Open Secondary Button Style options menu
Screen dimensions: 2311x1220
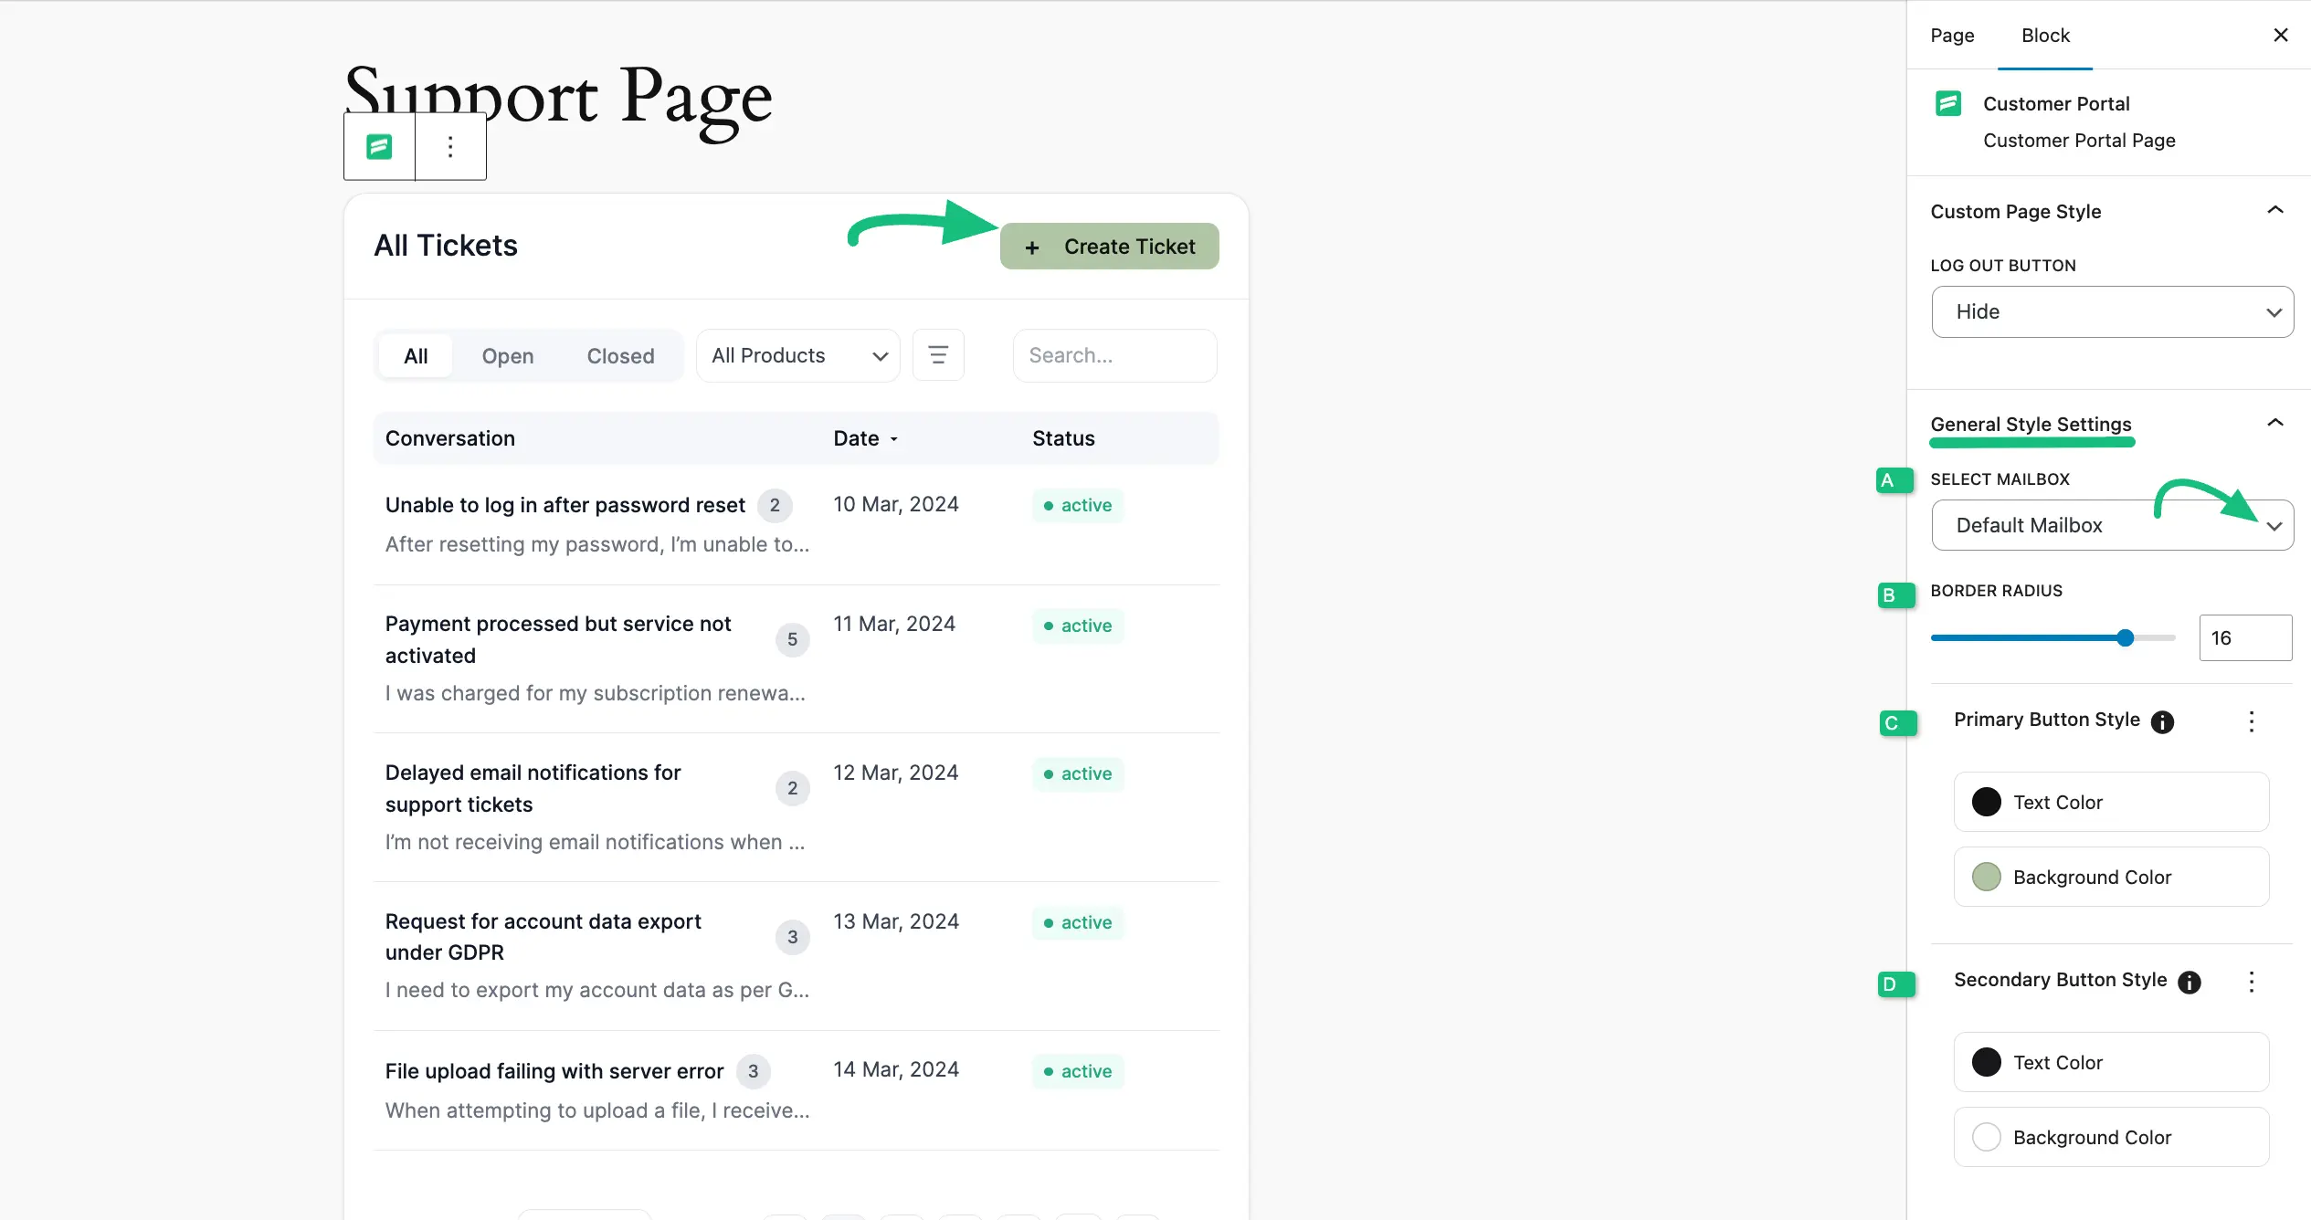pos(2251,983)
